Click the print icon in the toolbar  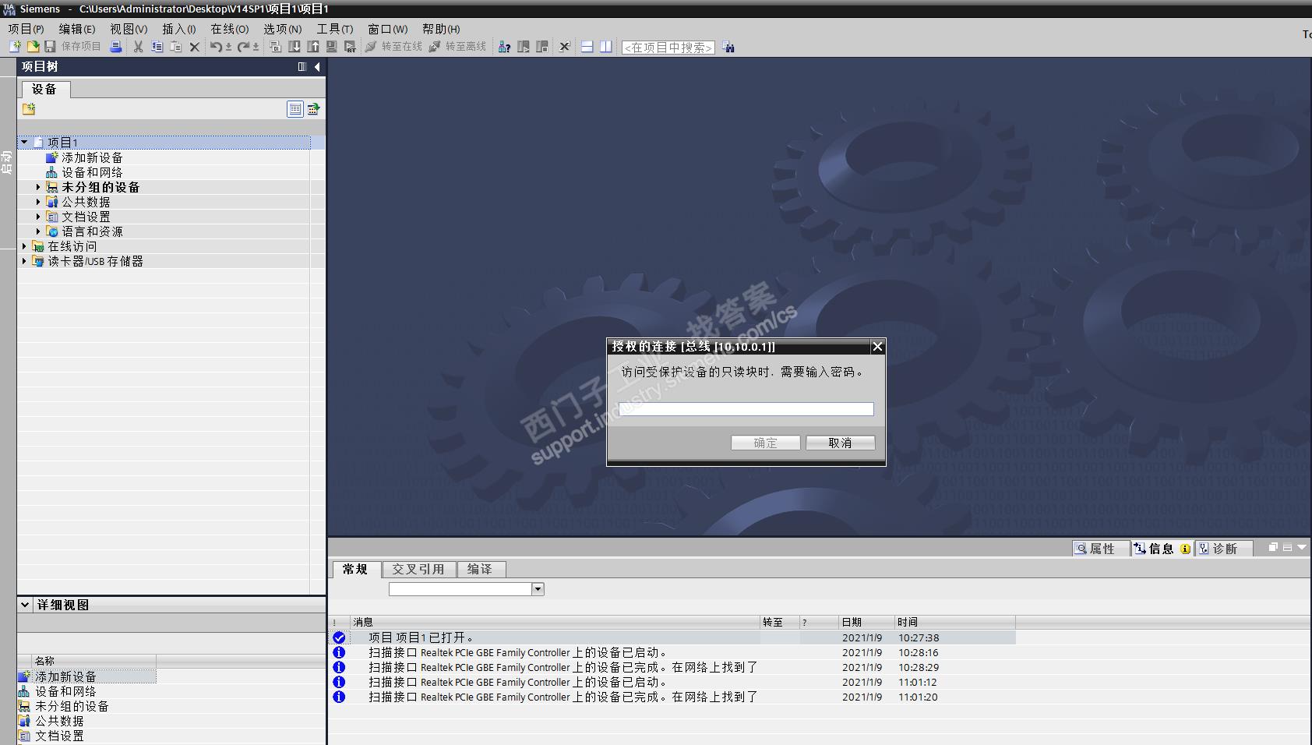point(116,47)
